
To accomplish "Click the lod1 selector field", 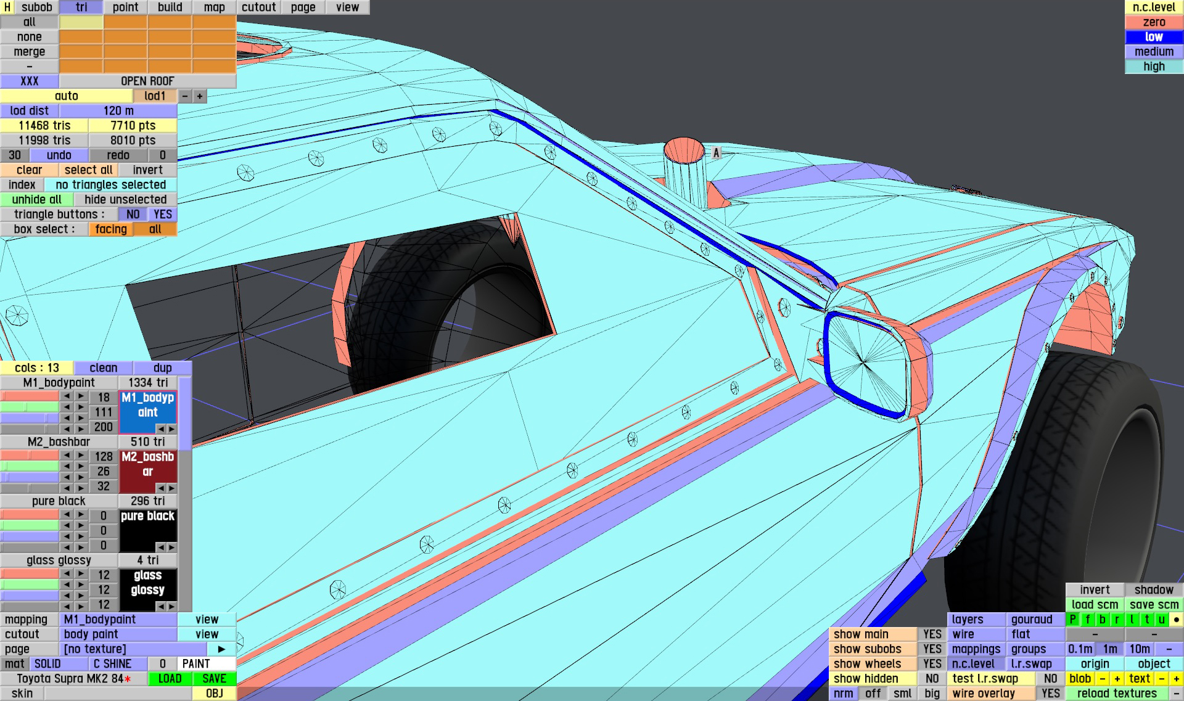I will (155, 96).
